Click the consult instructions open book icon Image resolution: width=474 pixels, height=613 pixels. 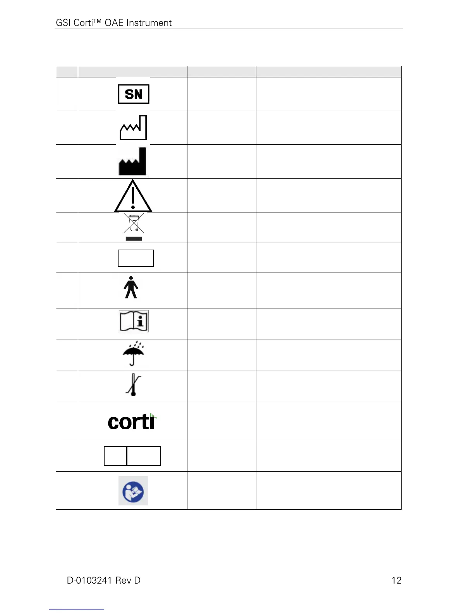[134, 321]
